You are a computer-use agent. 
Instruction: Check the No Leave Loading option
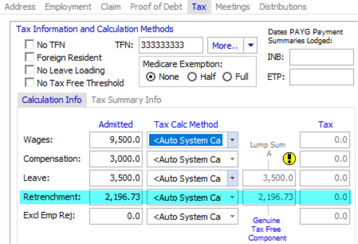click(x=30, y=71)
